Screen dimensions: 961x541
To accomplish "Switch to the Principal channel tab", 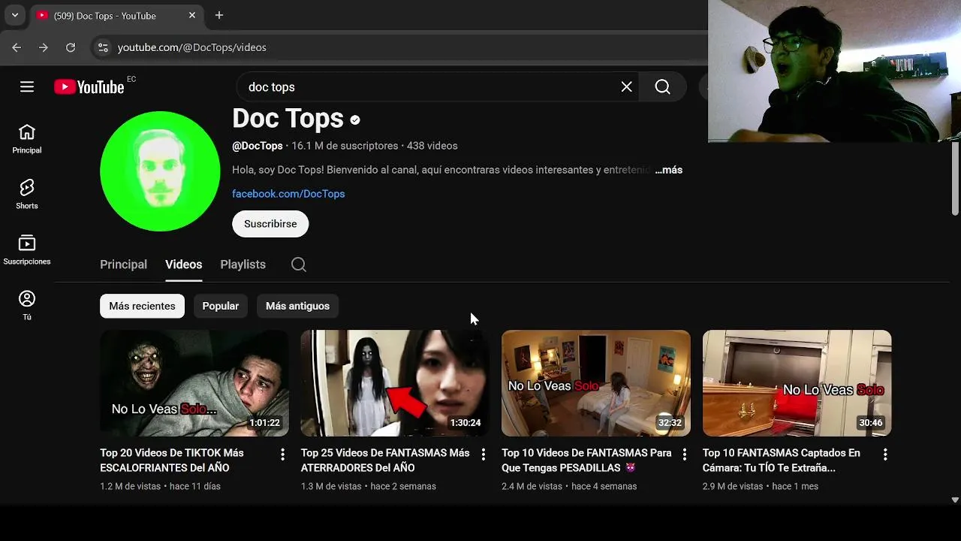I will pyautogui.click(x=123, y=264).
